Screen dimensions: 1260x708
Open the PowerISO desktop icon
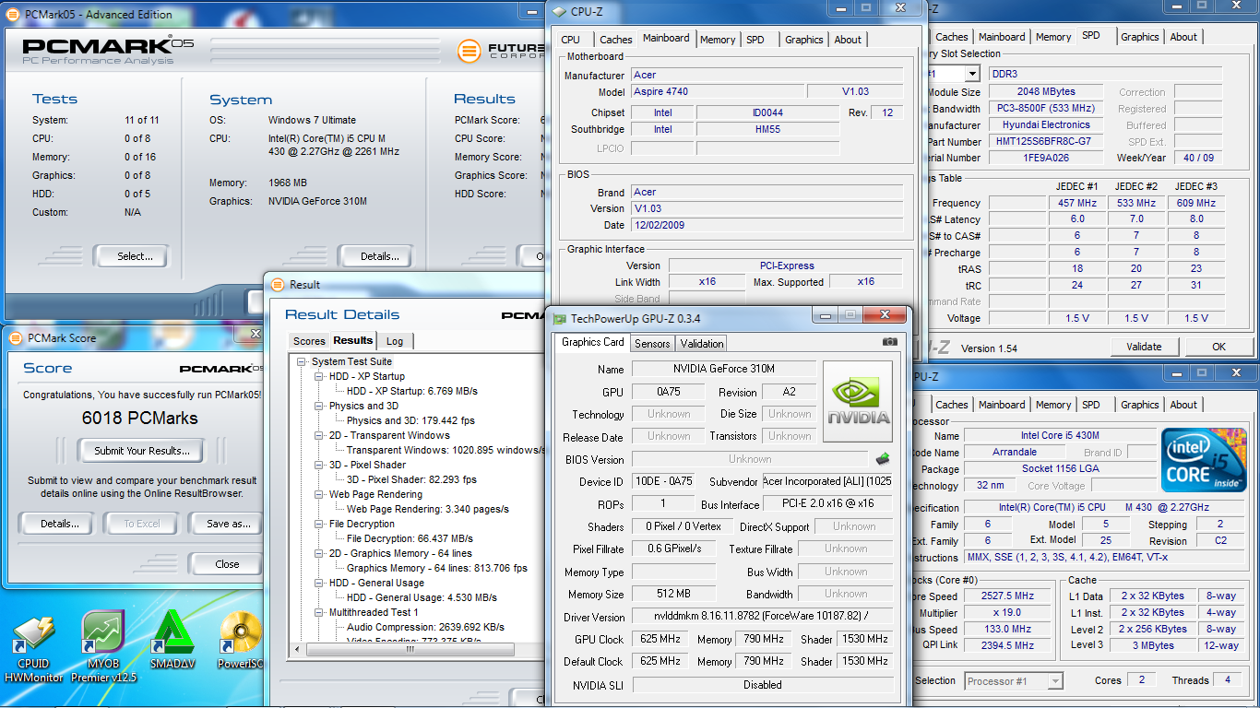(x=240, y=641)
